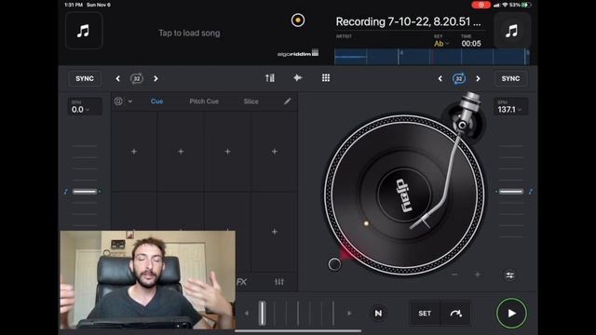The width and height of the screenshot is (596, 335).
Task: Start recording with the record button
Action: tap(298, 20)
